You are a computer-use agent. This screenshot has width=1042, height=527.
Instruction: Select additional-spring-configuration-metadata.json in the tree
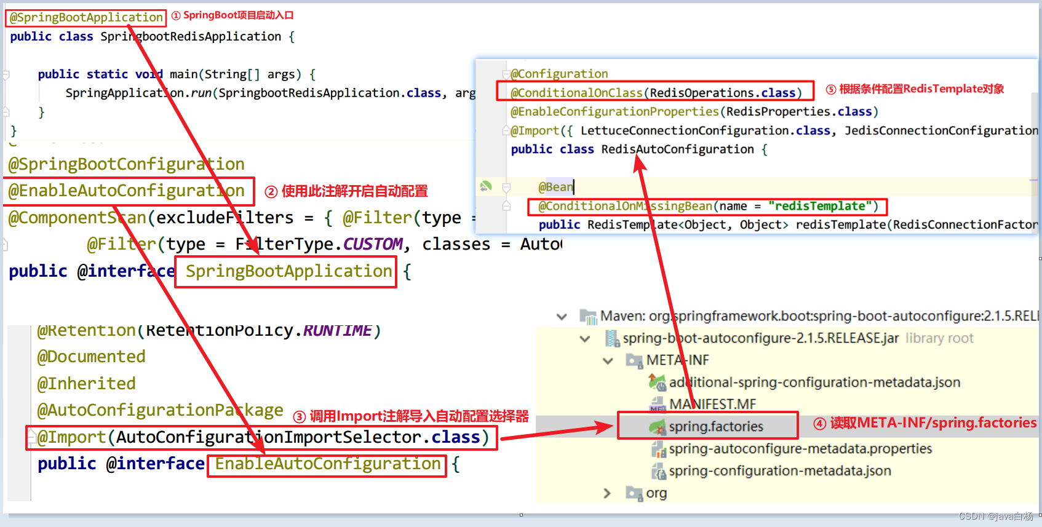[815, 382]
